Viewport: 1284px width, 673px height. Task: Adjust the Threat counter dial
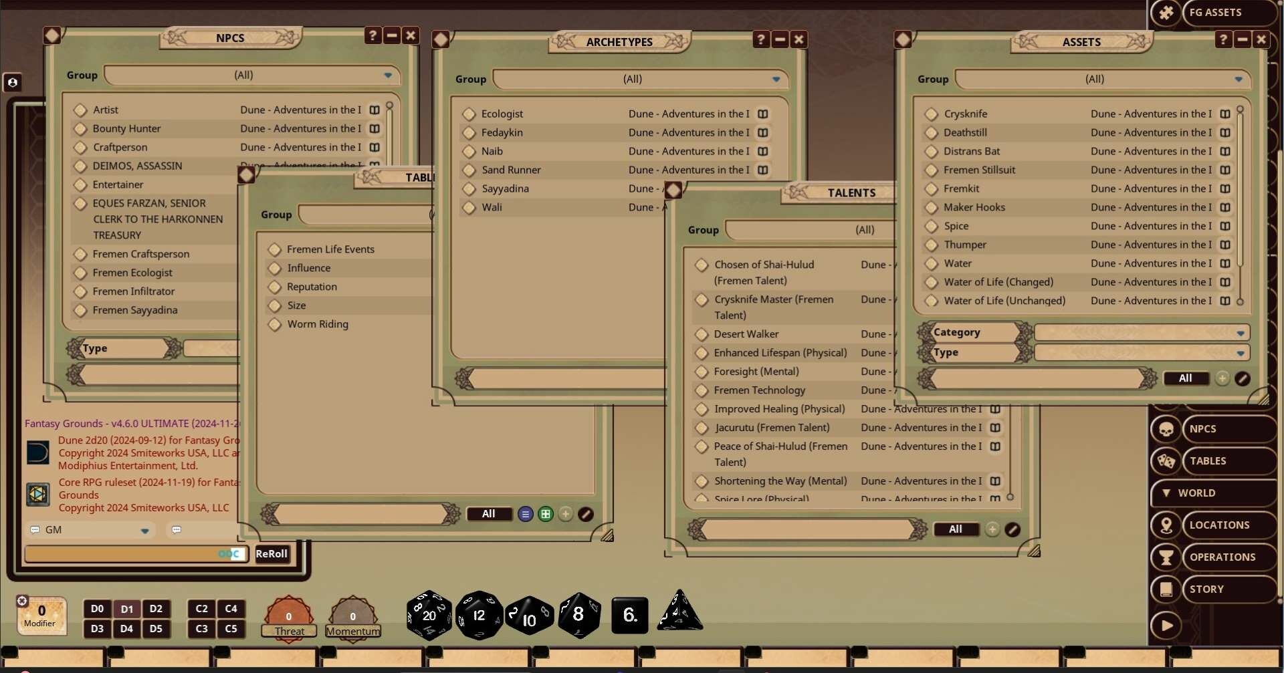tap(288, 615)
